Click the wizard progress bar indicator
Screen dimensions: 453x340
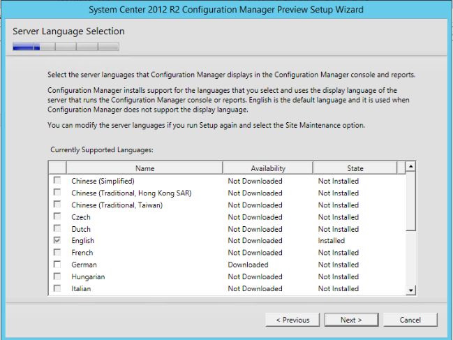pyautogui.click(x=66, y=47)
